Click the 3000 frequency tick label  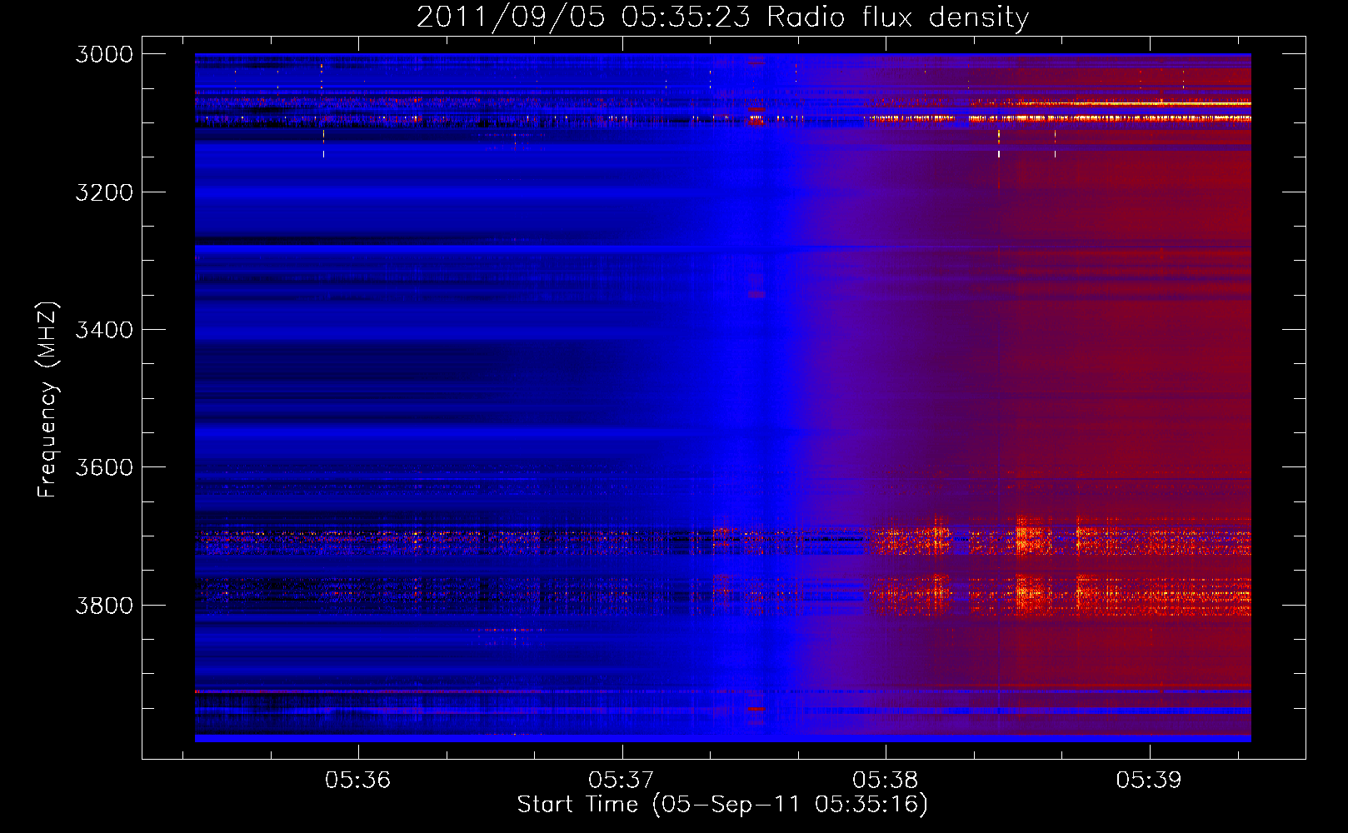(104, 54)
